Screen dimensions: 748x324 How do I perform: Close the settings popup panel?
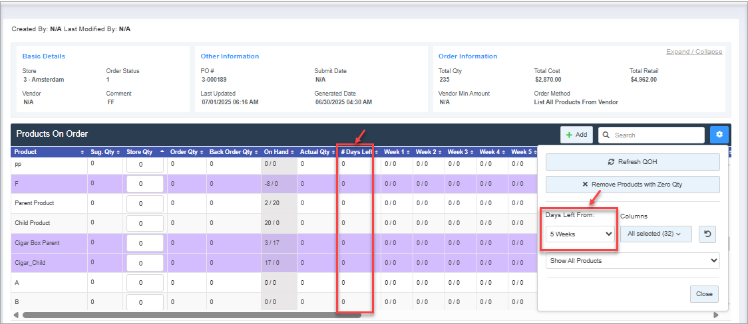pyautogui.click(x=704, y=293)
